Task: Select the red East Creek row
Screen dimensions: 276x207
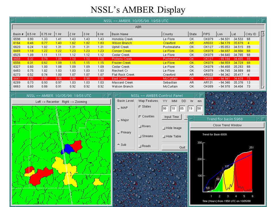Action: (136, 78)
